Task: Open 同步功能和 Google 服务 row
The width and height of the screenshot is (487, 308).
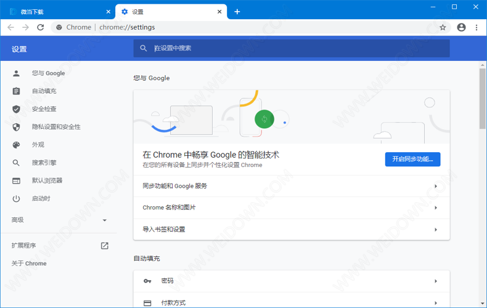Action: point(292,186)
